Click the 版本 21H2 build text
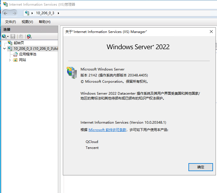This screenshot has width=217, height=193. [114, 75]
